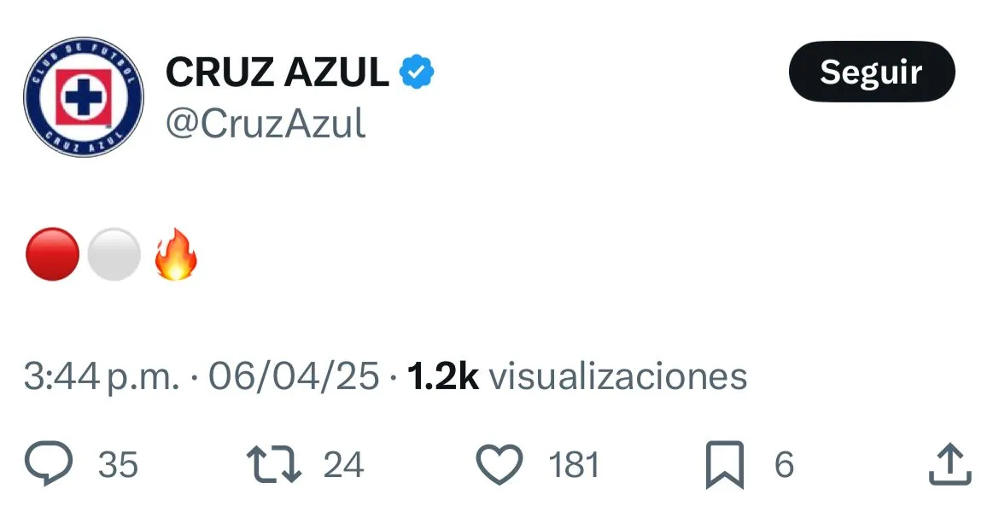Click the 181 likes count
Image resolution: width=999 pixels, height=518 pixels.
pyautogui.click(x=574, y=465)
